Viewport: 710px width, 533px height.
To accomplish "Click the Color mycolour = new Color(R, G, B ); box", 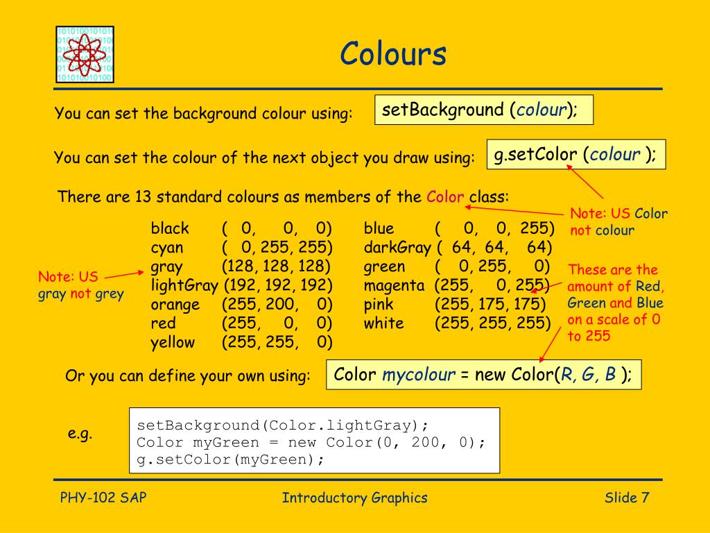I will tap(483, 374).
